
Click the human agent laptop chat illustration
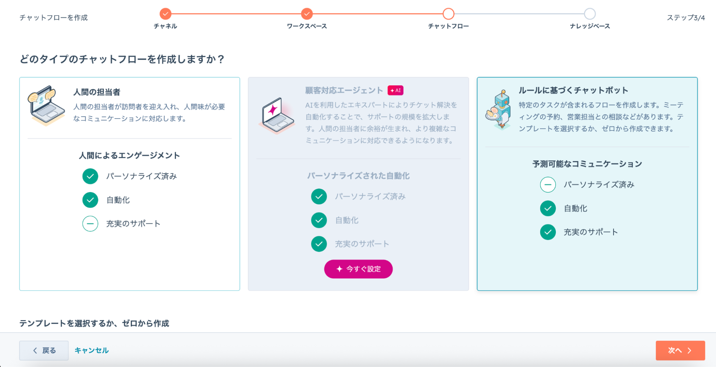(x=46, y=105)
